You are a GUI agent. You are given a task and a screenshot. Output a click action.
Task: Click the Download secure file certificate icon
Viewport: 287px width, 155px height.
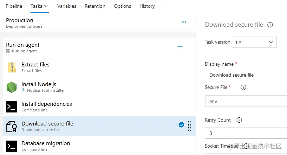12,127
